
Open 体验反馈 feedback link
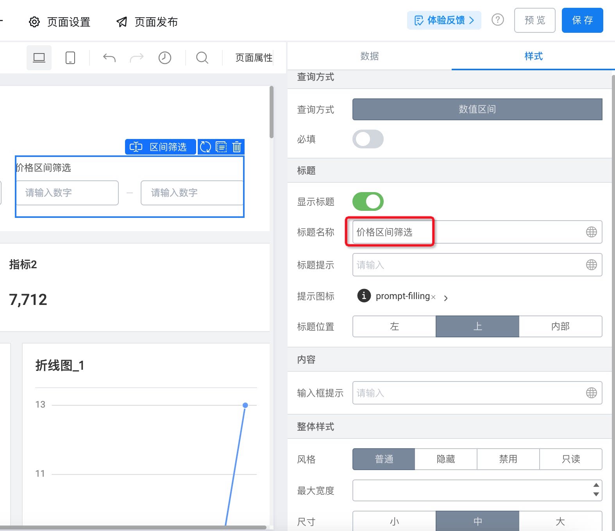click(444, 20)
